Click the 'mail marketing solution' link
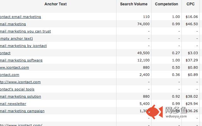 [x=21, y=96]
